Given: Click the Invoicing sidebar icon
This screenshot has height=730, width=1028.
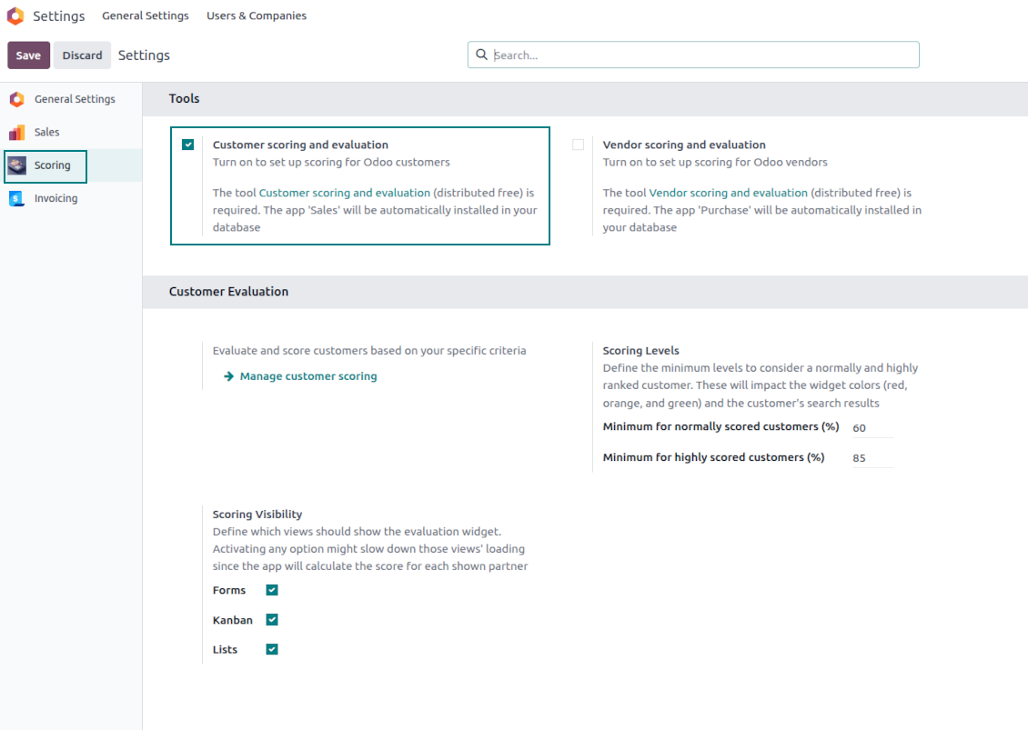Looking at the screenshot, I should 17,198.
